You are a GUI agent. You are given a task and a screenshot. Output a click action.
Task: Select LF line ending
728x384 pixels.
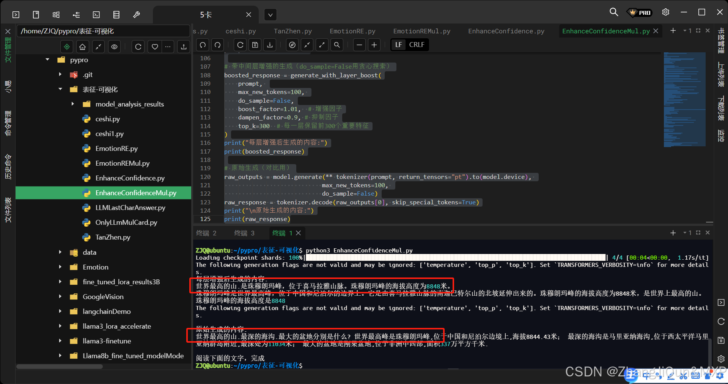tap(398, 45)
